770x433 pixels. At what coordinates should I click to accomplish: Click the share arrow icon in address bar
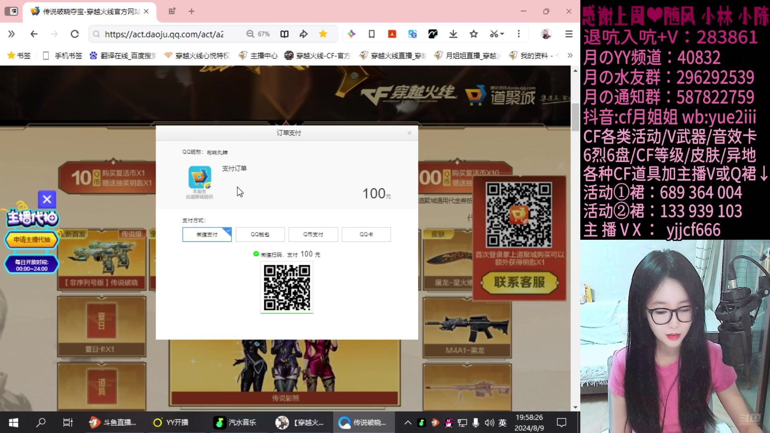pyautogui.click(x=304, y=34)
